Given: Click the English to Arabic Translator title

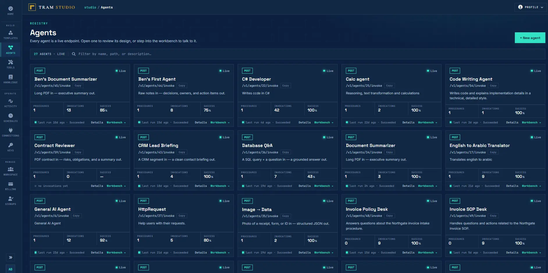Looking at the screenshot, I should [480, 146].
